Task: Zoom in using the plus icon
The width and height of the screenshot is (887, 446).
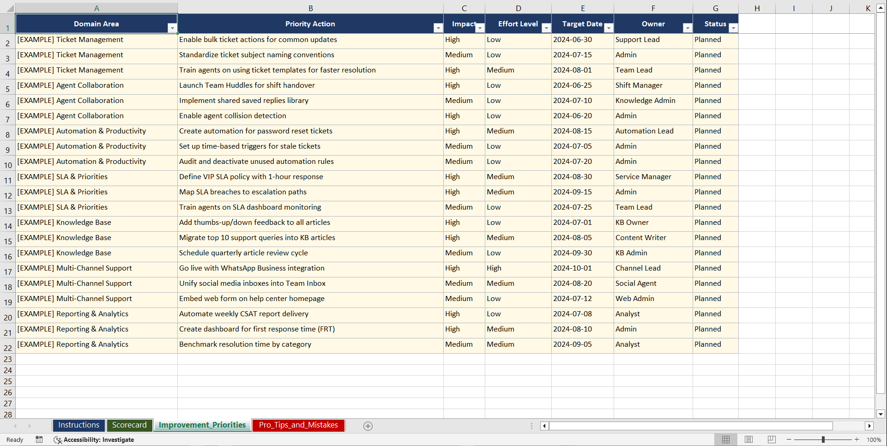Action: coord(857,440)
